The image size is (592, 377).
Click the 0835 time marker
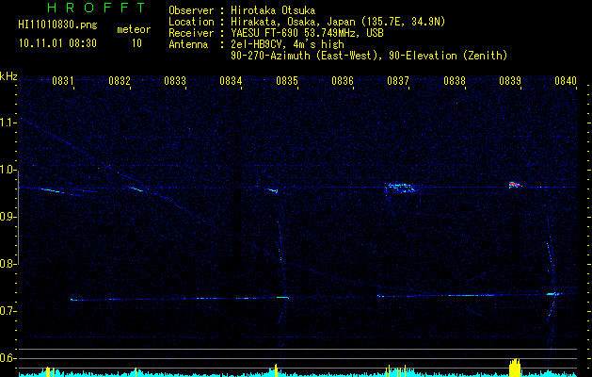pos(287,81)
